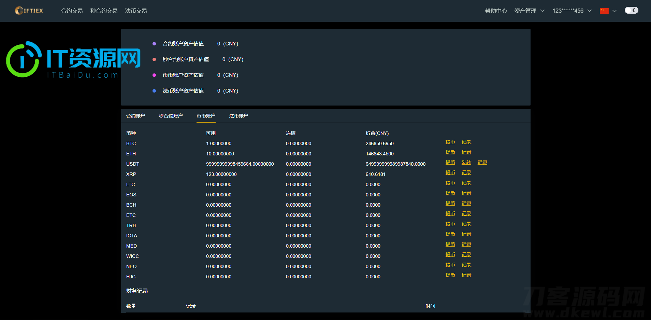Click the 财务记录 heading
The height and width of the screenshot is (320, 651).
[137, 291]
